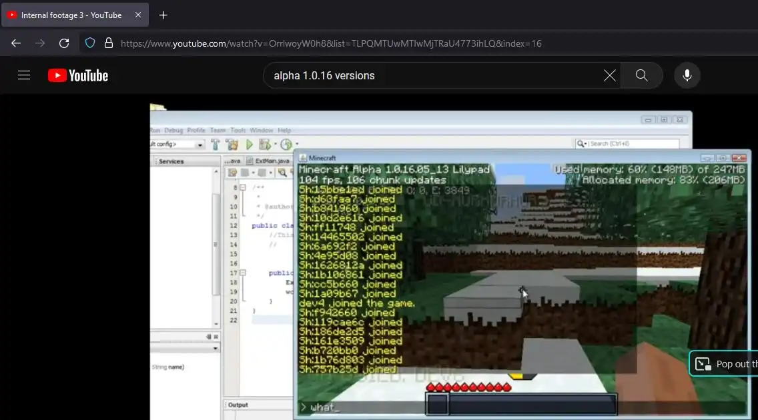
Task: Collapse the code fold at line 17
Action: [x=243, y=273]
